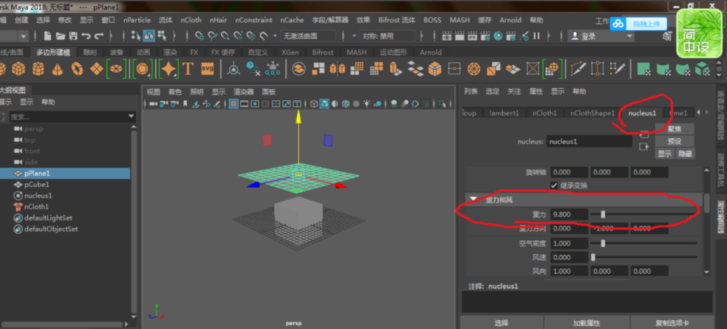Open the nParticle menu
Viewport: 727px width, 329px height.
[138, 20]
